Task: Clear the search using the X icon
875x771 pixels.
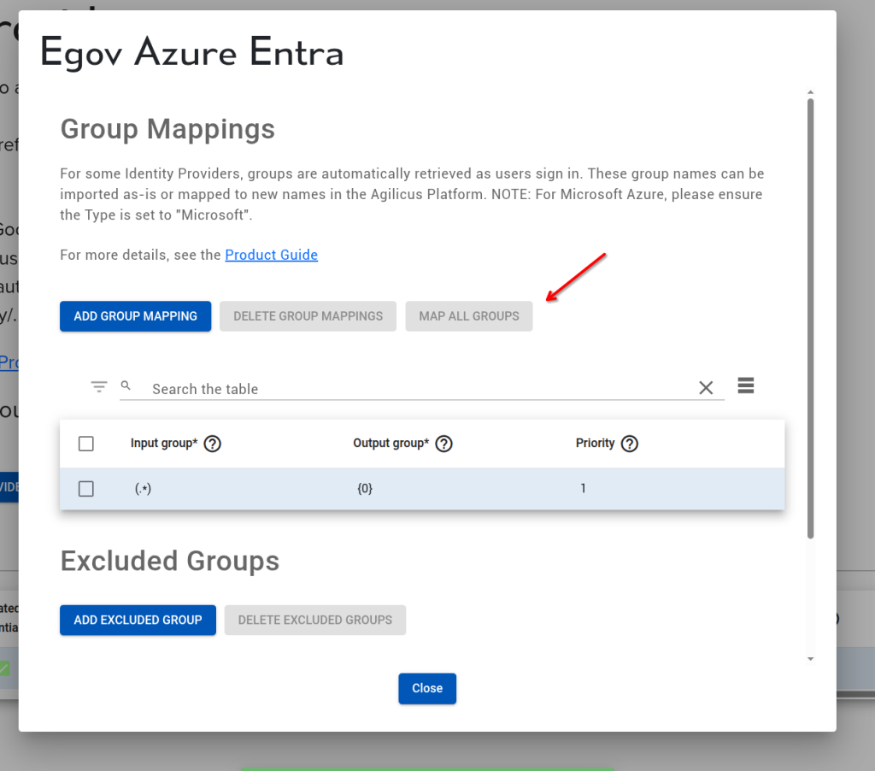Action: point(706,387)
